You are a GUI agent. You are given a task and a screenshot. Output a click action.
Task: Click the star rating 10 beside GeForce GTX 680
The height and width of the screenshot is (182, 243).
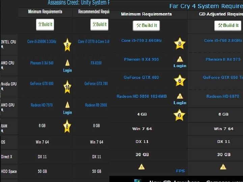(67, 87)
